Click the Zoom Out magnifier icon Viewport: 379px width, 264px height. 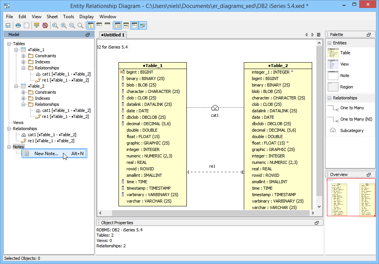pos(72,25)
